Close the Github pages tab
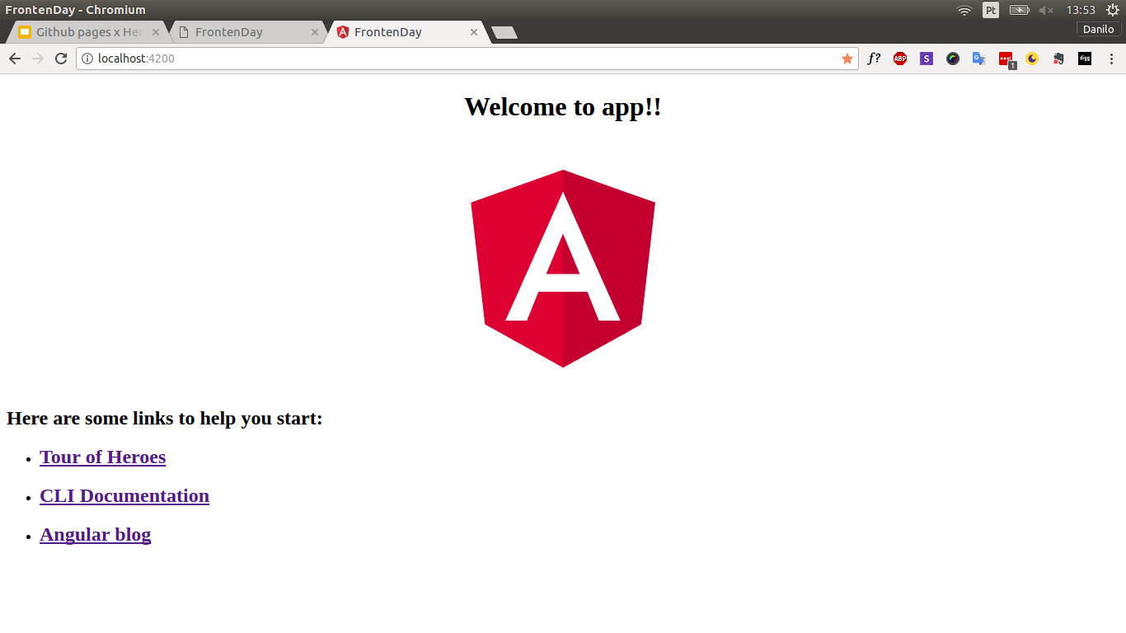1126x633 pixels. (x=156, y=32)
